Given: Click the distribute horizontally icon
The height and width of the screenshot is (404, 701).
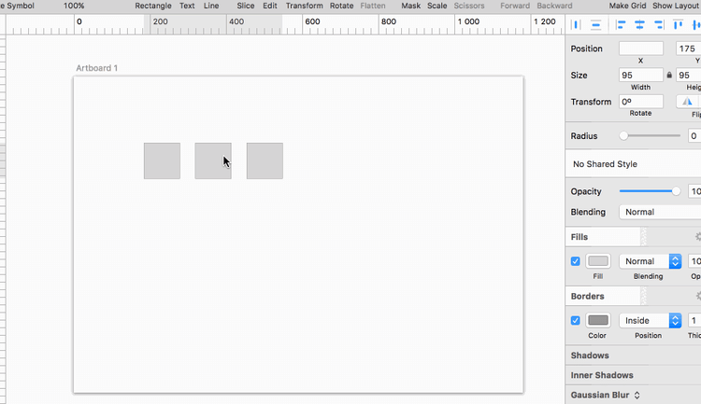Looking at the screenshot, I should click(x=577, y=24).
